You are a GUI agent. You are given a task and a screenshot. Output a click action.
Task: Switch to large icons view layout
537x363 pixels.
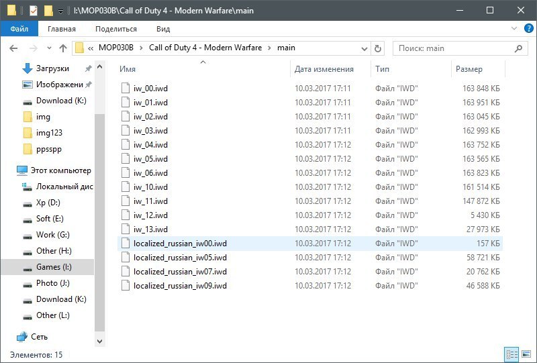(526, 354)
